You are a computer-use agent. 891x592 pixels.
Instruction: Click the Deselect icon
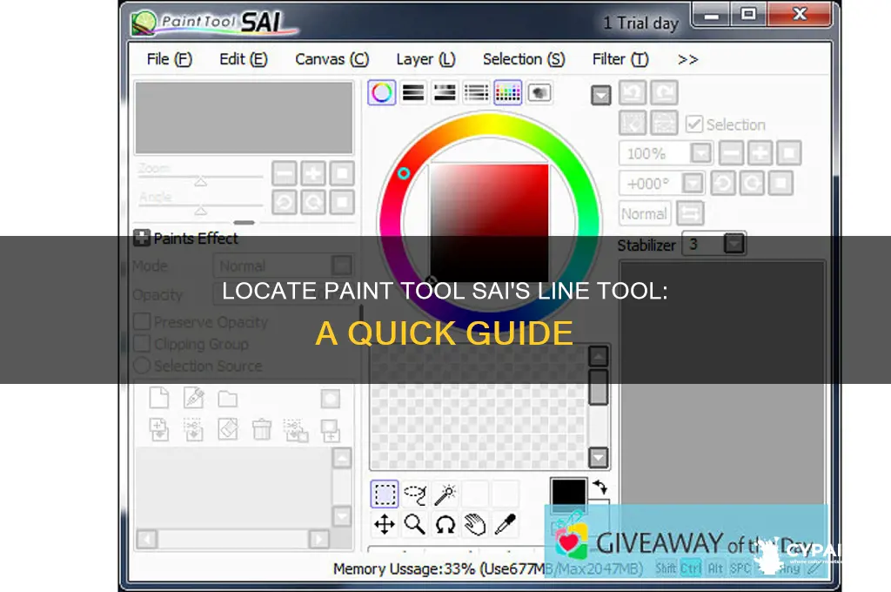click(633, 122)
